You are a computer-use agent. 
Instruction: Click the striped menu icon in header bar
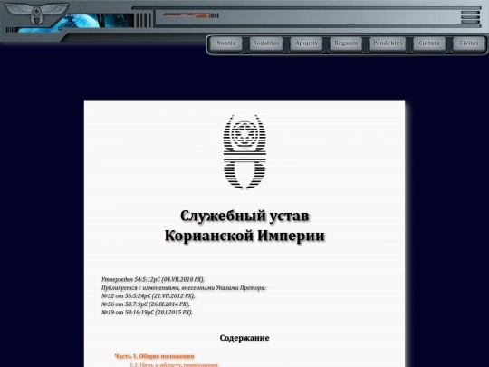click(x=470, y=17)
